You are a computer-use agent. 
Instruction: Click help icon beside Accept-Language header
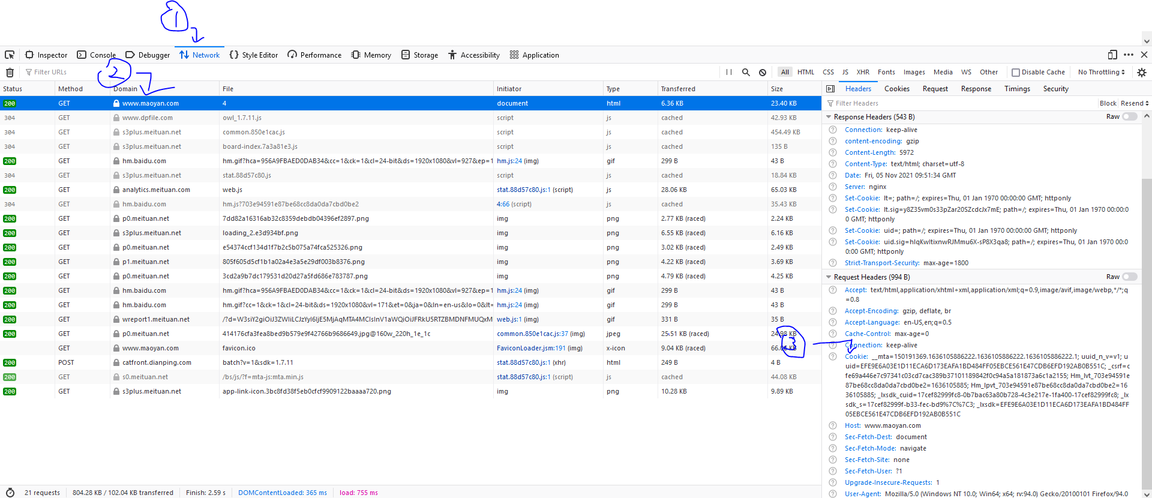(833, 322)
